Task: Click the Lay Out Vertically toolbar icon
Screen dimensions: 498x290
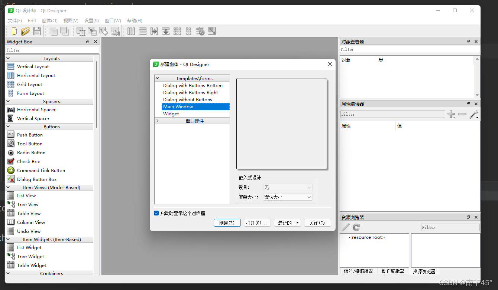Action: (143, 31)
